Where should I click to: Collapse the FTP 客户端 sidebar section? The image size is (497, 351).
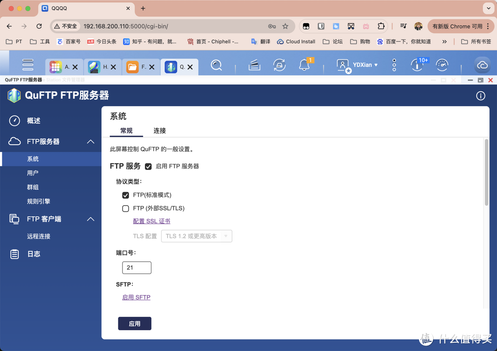91,219
